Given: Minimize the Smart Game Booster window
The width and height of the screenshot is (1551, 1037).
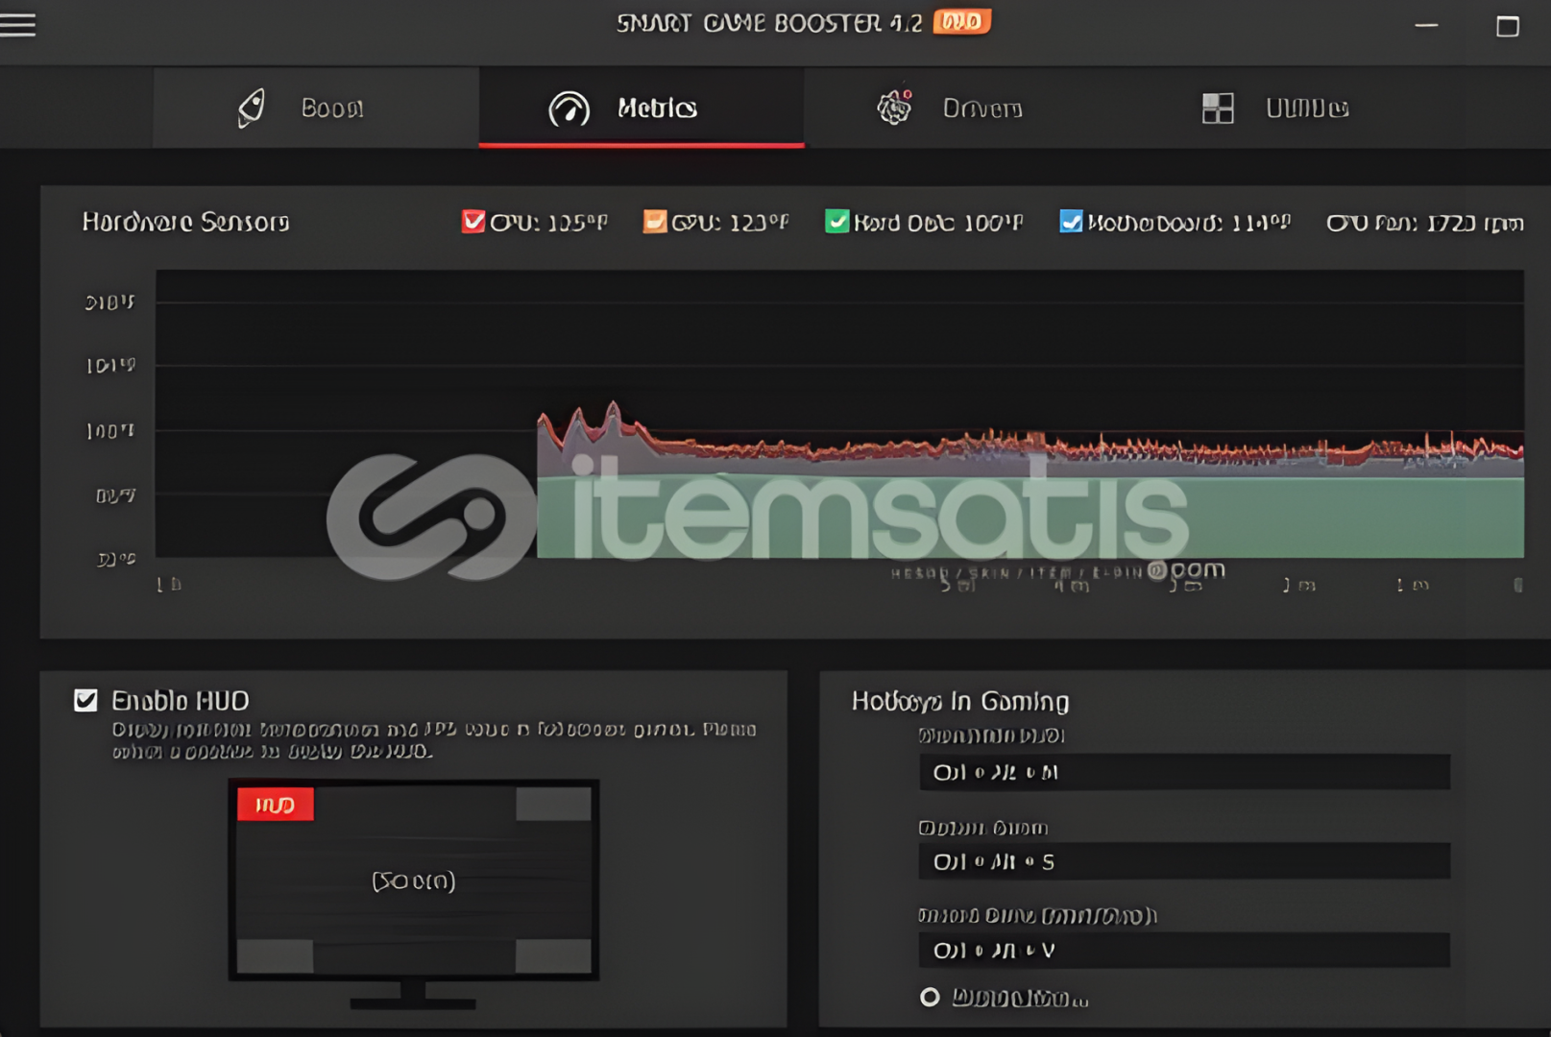Looking at the screenshot, I should (1426, 25).
